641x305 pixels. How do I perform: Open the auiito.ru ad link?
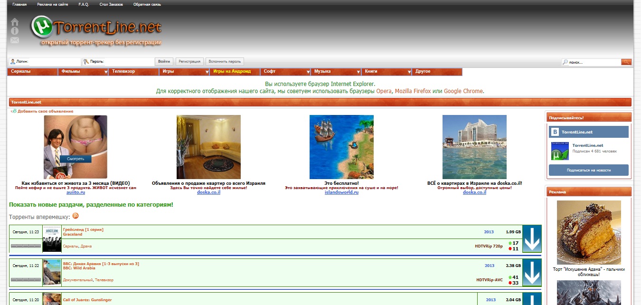(x=75, y=192)
